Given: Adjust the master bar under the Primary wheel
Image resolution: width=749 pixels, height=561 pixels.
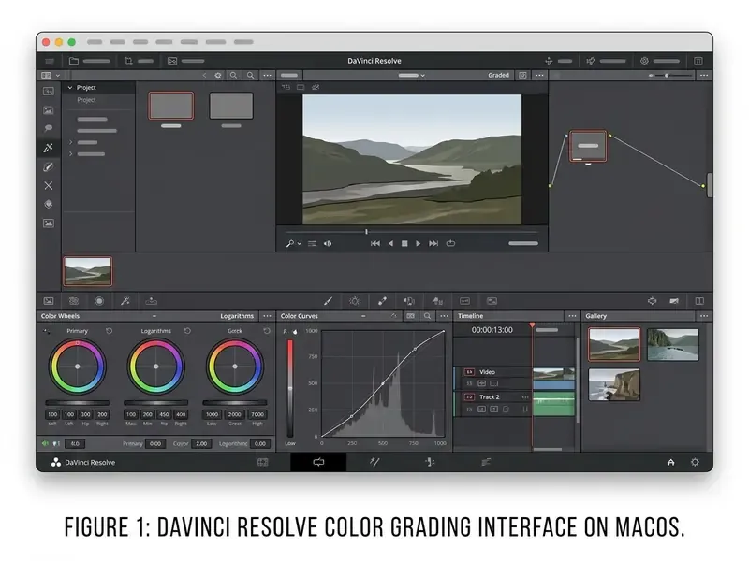Looking at the screenshot, I should tap(78, 403).
